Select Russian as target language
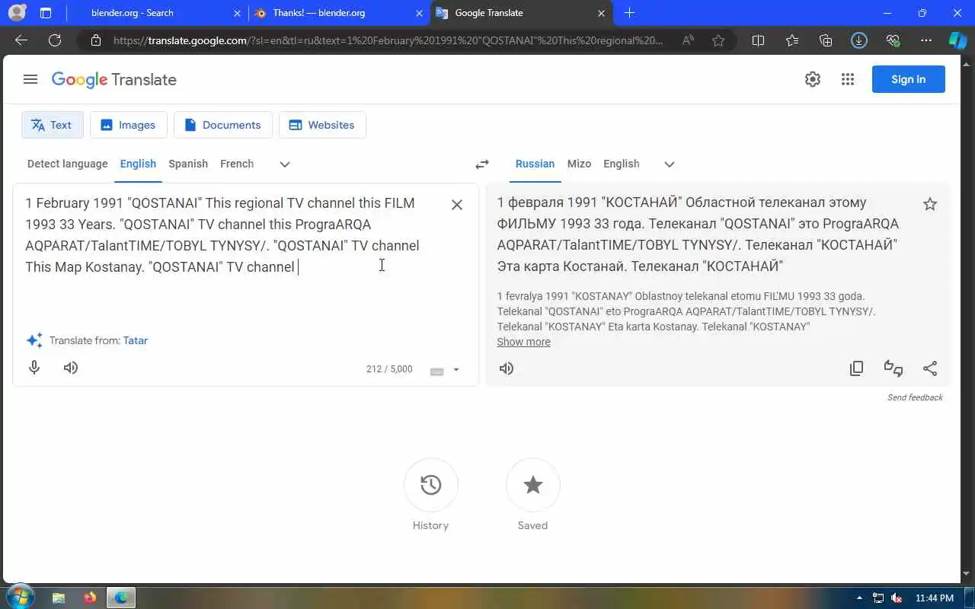This screenshot has height=609, width=975. point(535,164)
